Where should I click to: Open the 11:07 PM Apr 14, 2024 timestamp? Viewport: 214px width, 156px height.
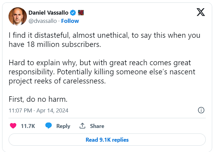point(38,110)
